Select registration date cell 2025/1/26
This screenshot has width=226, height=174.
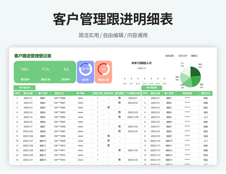[28, 136]
